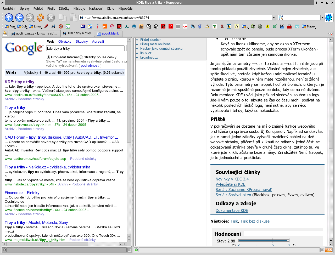Open the 'Dokumentace KDE' link

click(x=232, y=211)
